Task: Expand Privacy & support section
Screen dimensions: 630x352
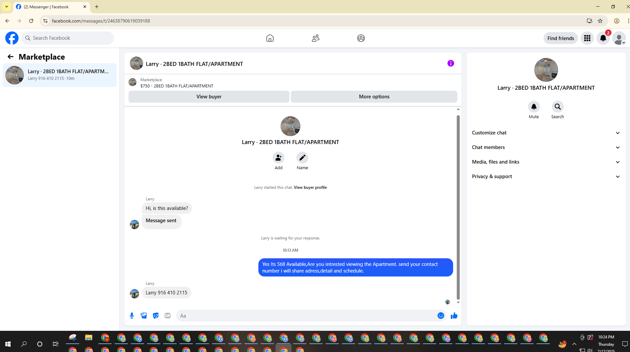Action: 546,176
